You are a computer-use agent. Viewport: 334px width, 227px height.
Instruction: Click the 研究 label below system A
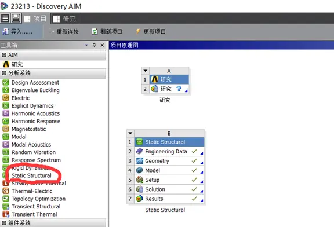[x=165, y=100]
